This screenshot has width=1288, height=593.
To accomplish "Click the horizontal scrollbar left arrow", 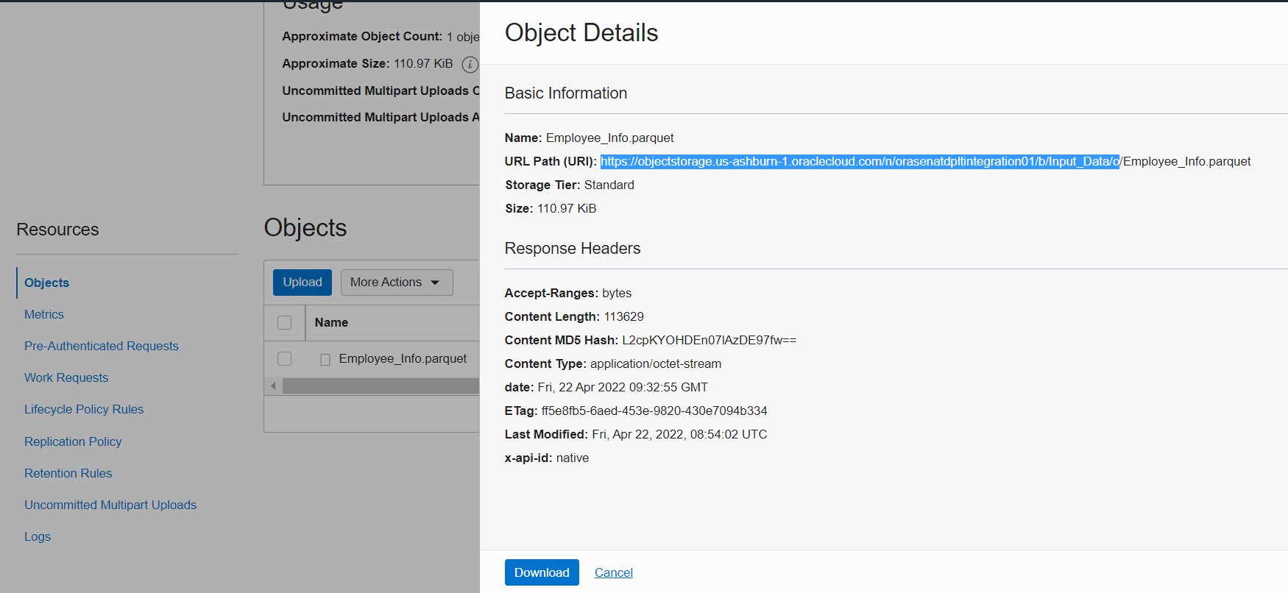I will [273, 386].
